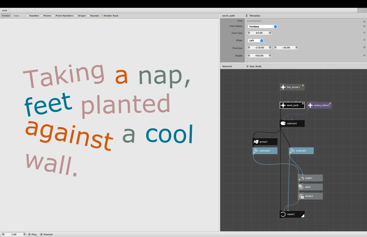Decrease the Font Size value arrow
The width and height of the screenshot is (367, 237).
point(249,33)
